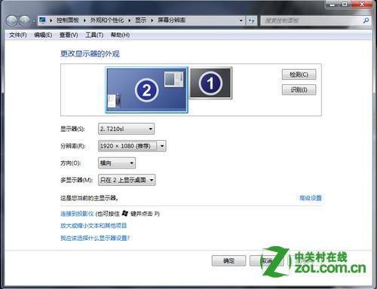Screen dimensions: 377x289
Task: Click the 识别(I) identify button
Action: tap(299, 90)
